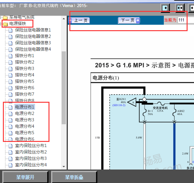194x183 pixels.
Task: Click the 菜单折叠 button
Action: tap(74, 177)
